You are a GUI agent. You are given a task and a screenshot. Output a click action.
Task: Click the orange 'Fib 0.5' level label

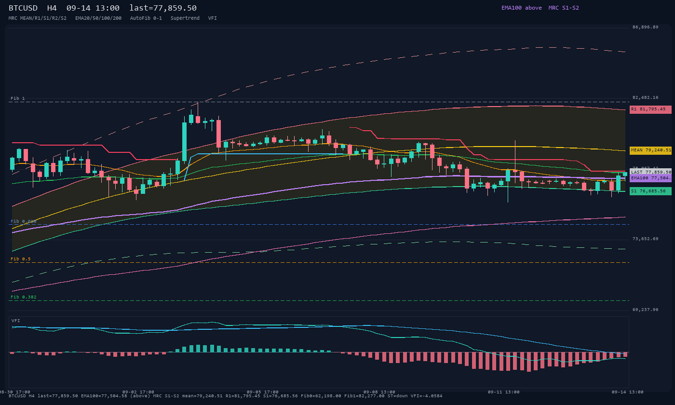(20, 259)
